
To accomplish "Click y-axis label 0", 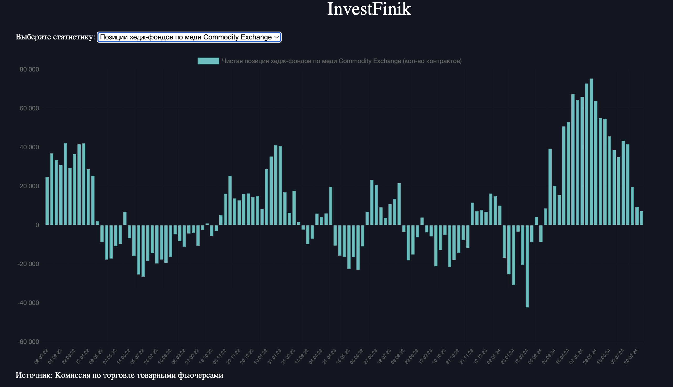I will point(37,225).
